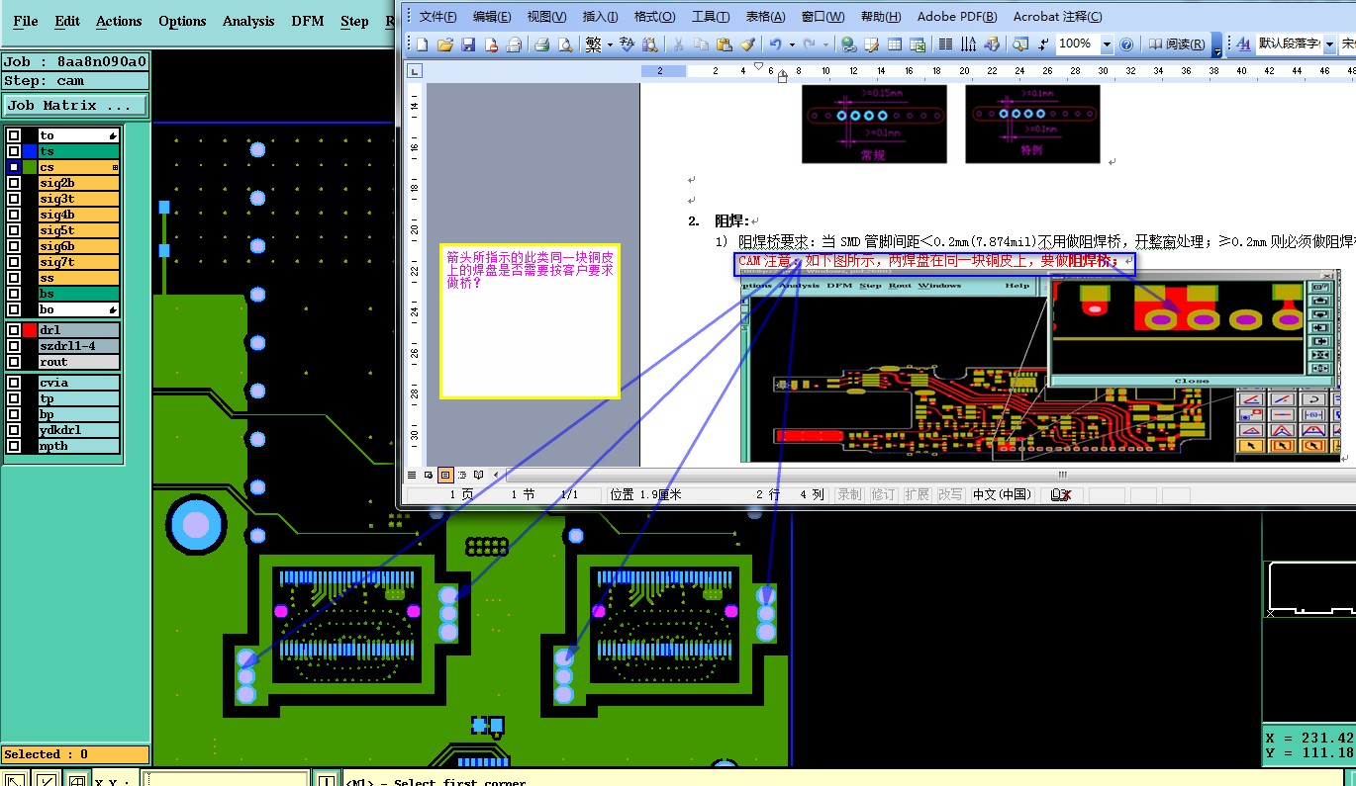Click the Print icon in Word toolbar

[541, 44]
